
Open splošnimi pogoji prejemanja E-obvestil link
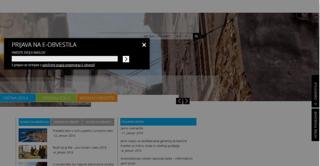[69, 65]
